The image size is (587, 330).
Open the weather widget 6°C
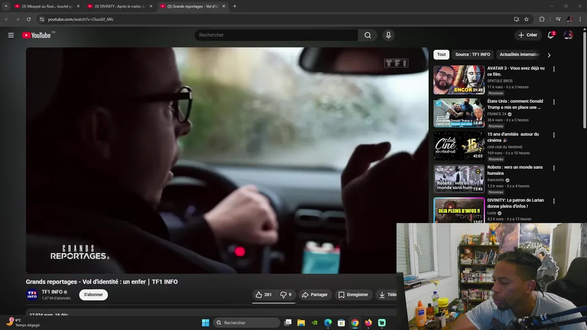tap(23, 323)
